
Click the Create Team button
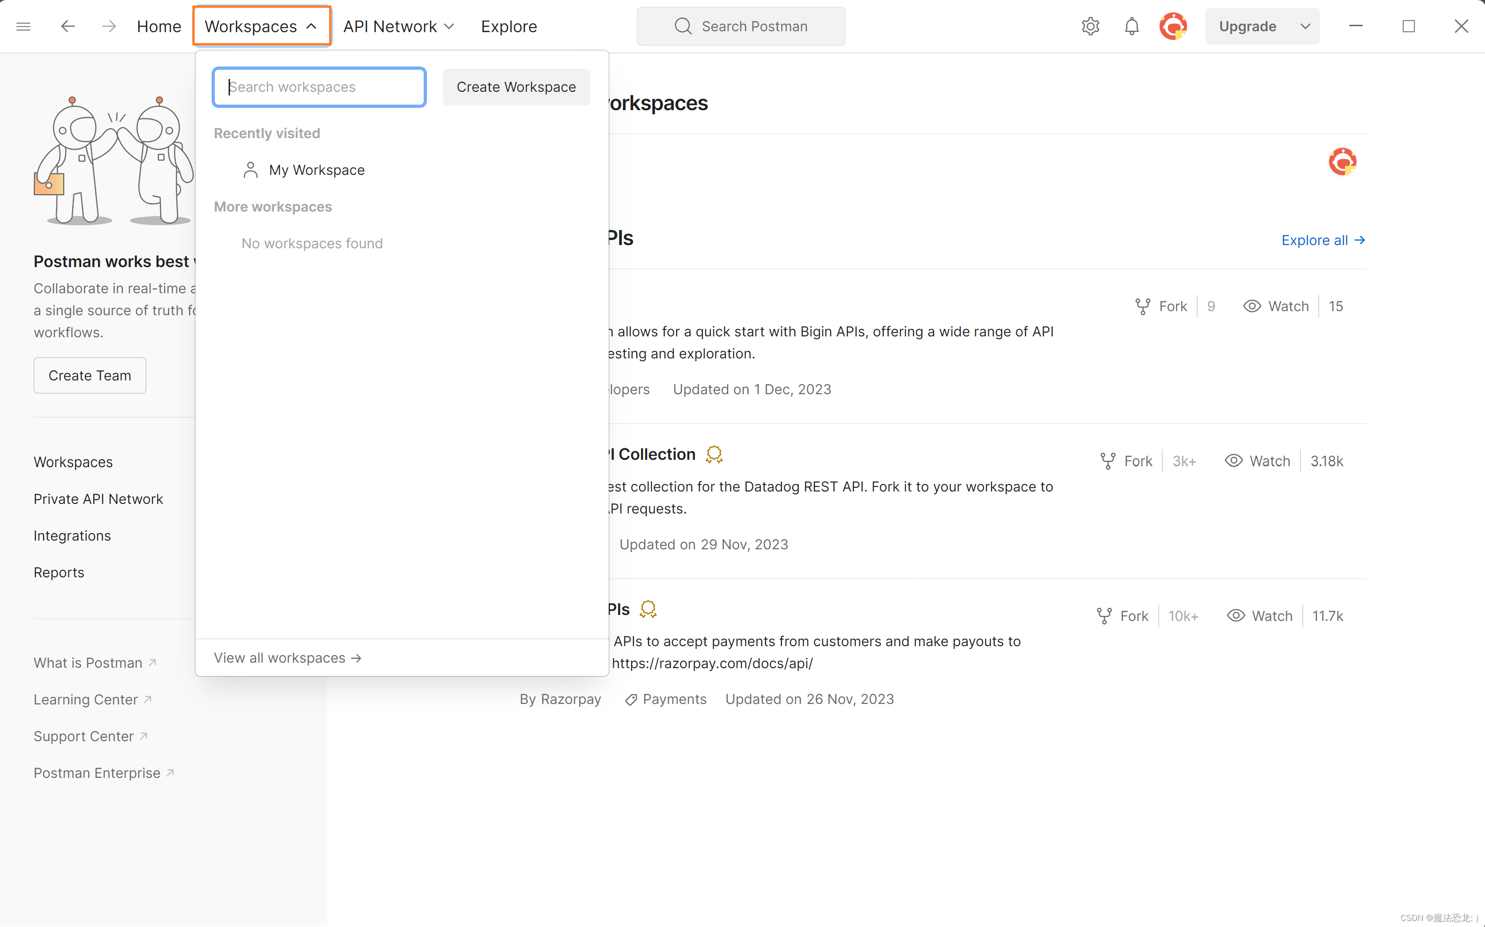click(90, 375)
